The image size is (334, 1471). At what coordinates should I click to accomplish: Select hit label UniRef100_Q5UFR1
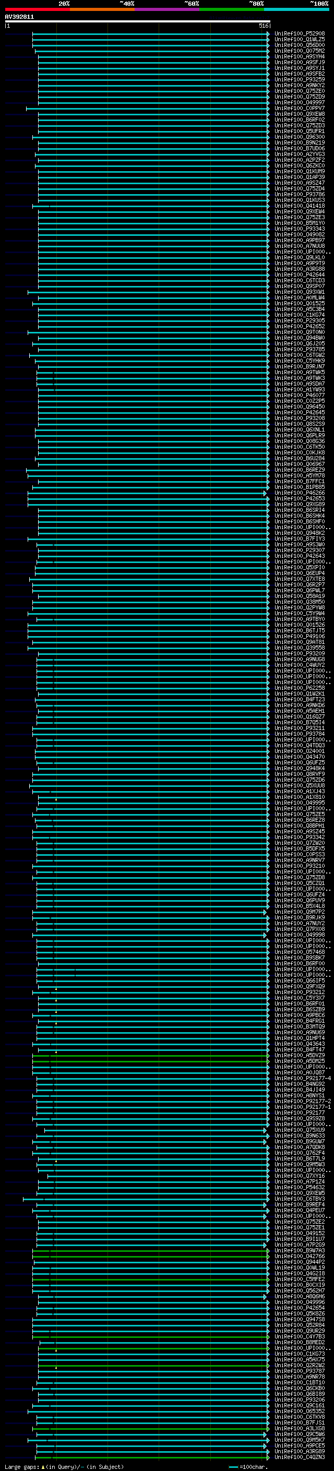point(300,131)
